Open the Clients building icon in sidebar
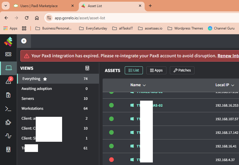Viewport: 239px width, 165px height. (8, 149)
